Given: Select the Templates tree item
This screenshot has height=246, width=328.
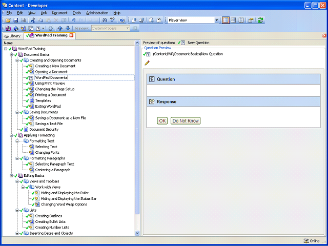Looking at the screenshot, I should (x=43, y=100).
